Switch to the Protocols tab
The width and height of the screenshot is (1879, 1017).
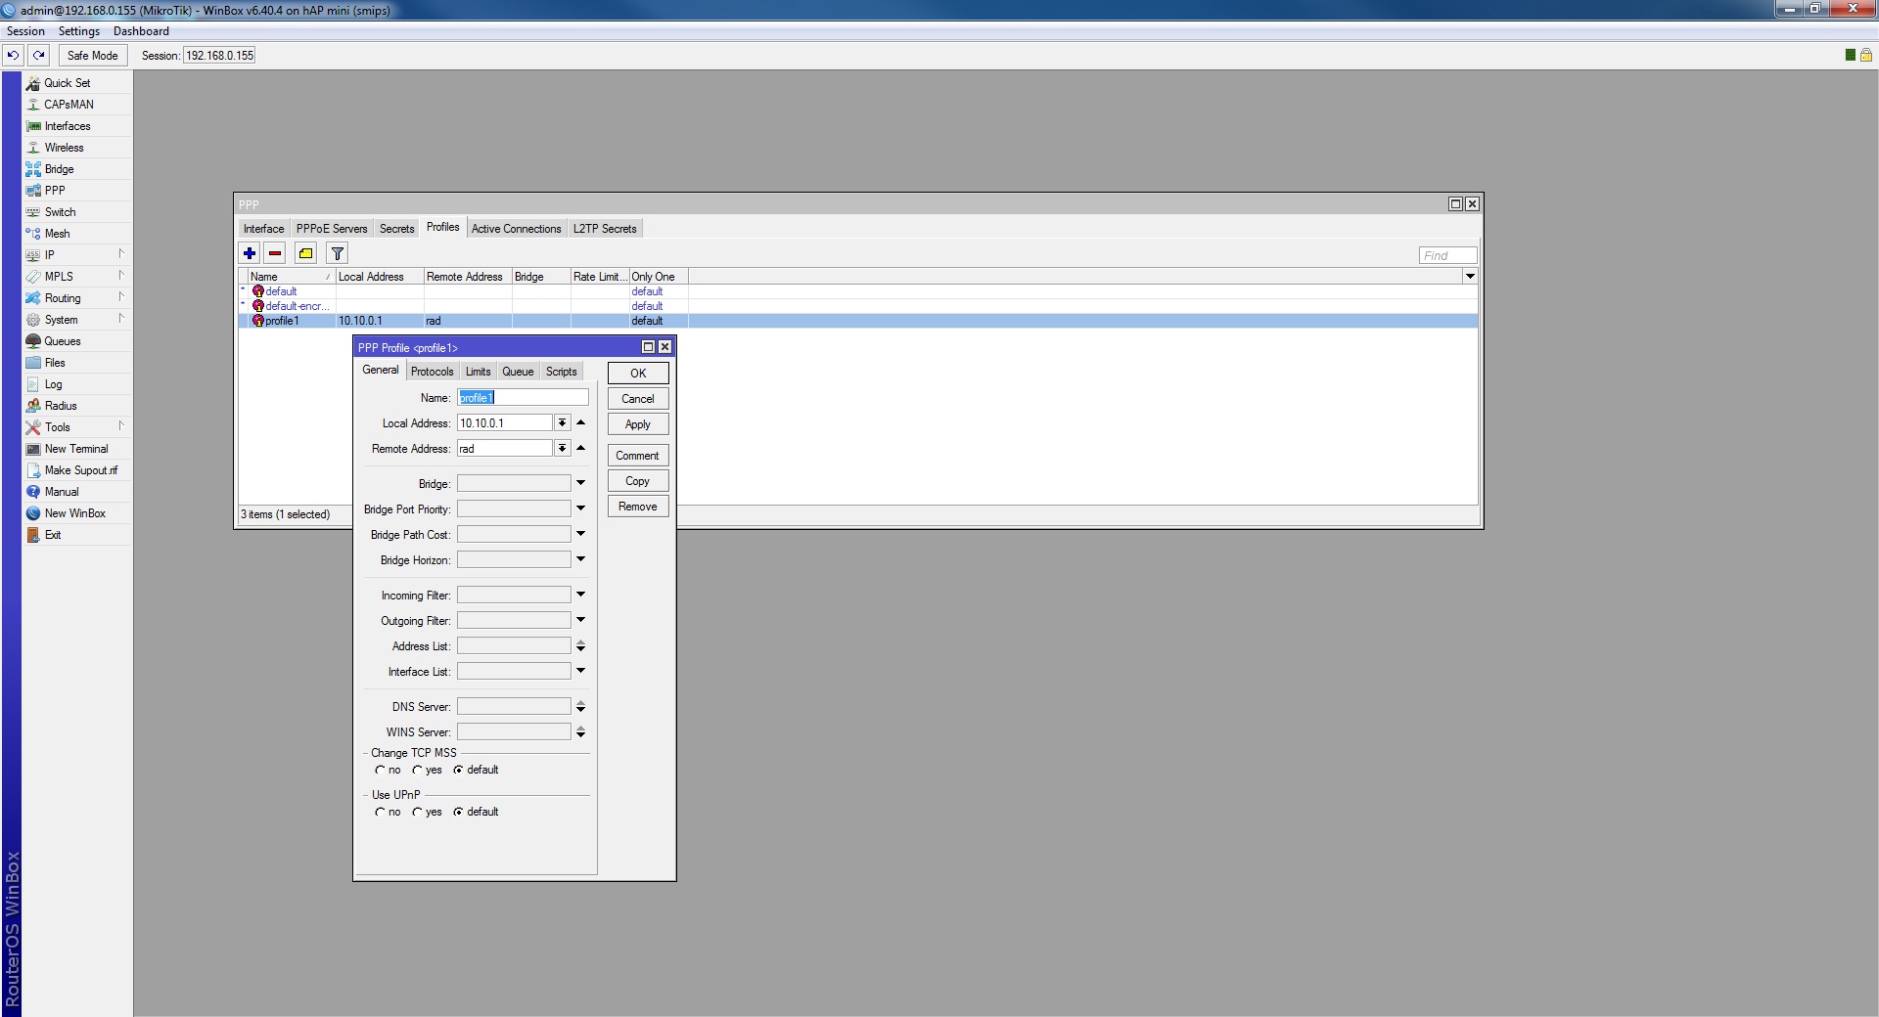[432, 372]
